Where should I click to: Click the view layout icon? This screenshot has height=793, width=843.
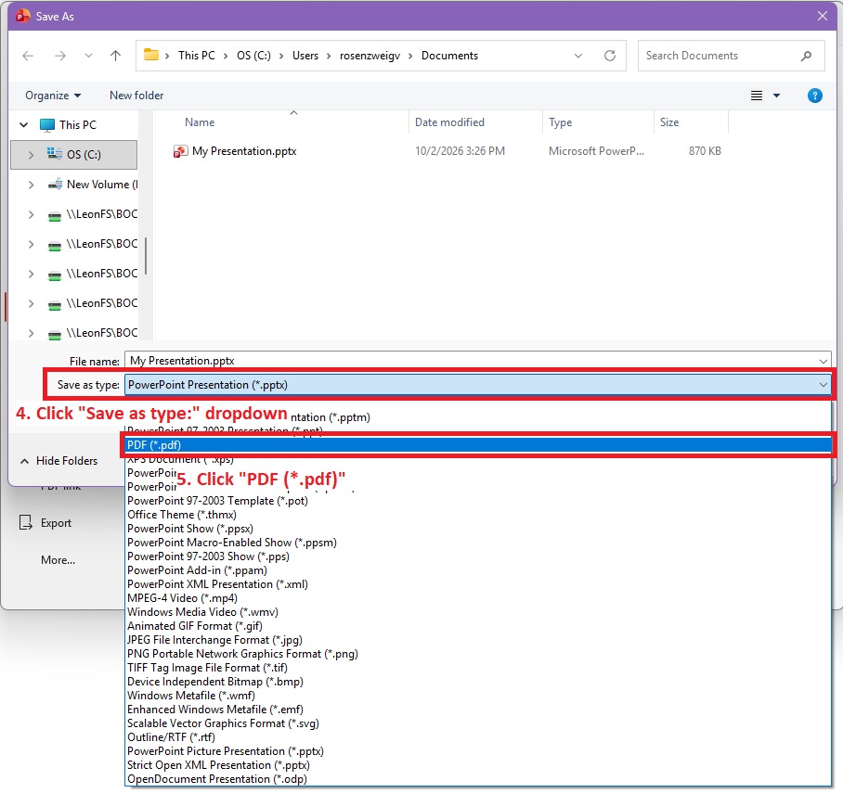757,96
